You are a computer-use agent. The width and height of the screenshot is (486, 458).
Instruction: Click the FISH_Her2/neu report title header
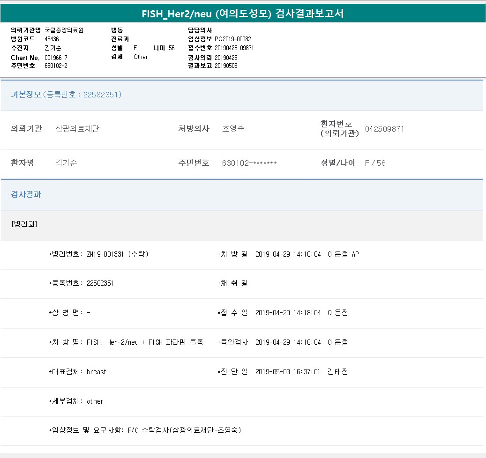click(x=243, y=14)
